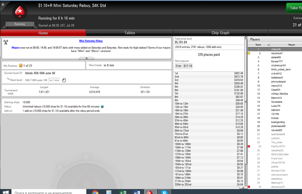Image resolution: width=302 pixels, height=194 pixels.
Task: Select player row boahgerding
Action: tap(275, 122)
